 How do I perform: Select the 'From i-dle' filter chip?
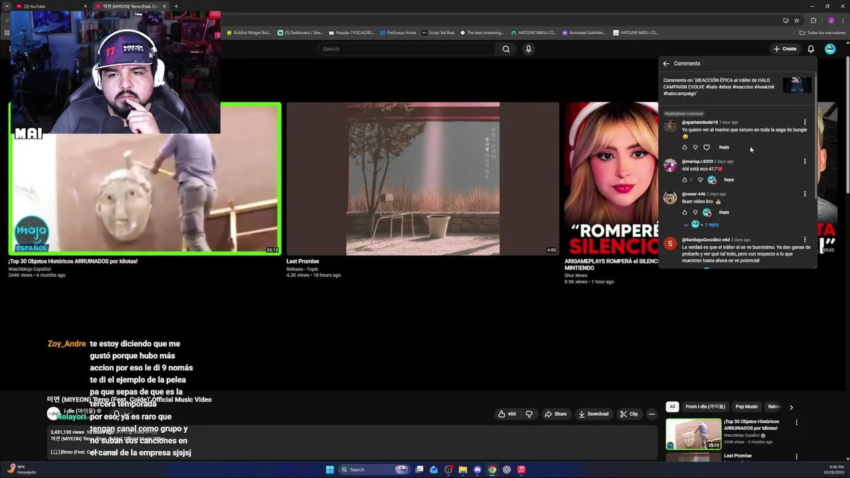705,406
